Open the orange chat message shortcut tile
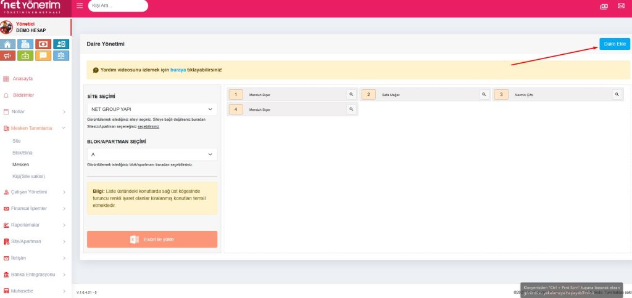632x298 pixels. click(x=43, y=55)
